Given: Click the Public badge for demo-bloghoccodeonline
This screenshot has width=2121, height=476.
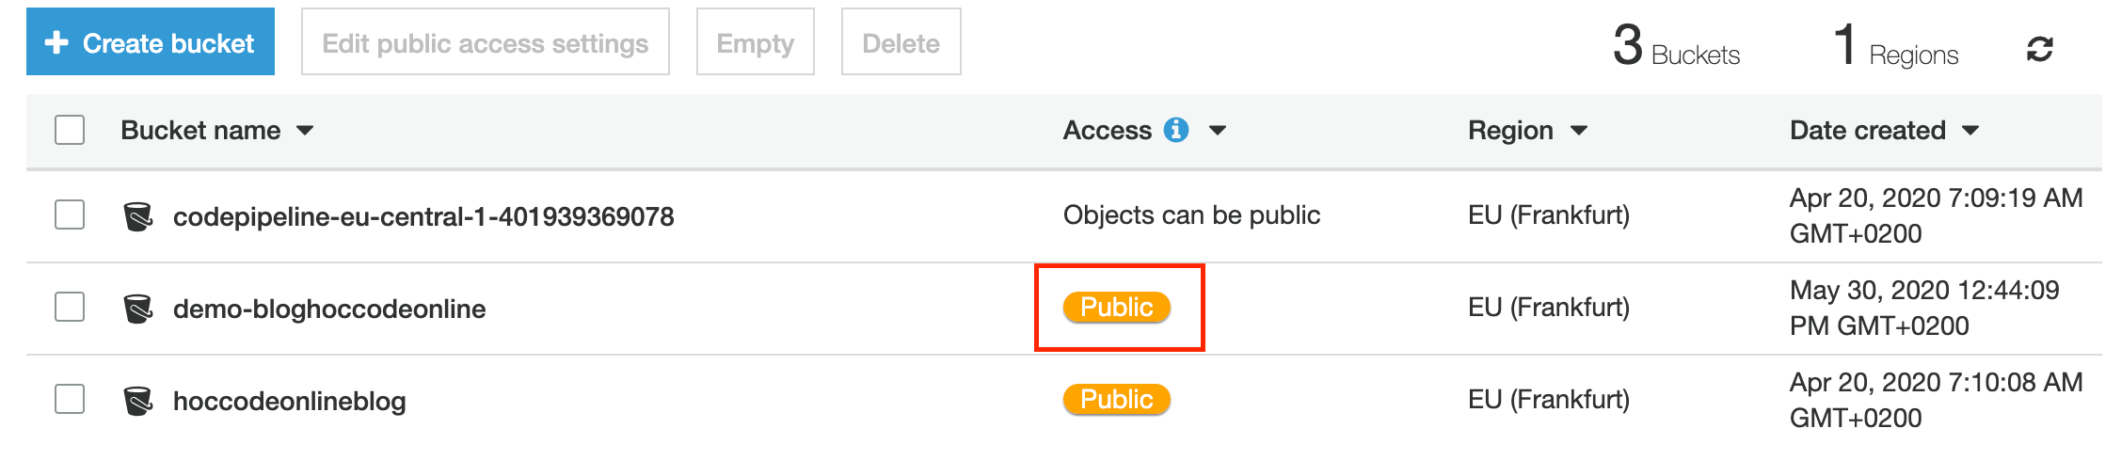Looking at the screenshot, I should (x=1117, y=308).
